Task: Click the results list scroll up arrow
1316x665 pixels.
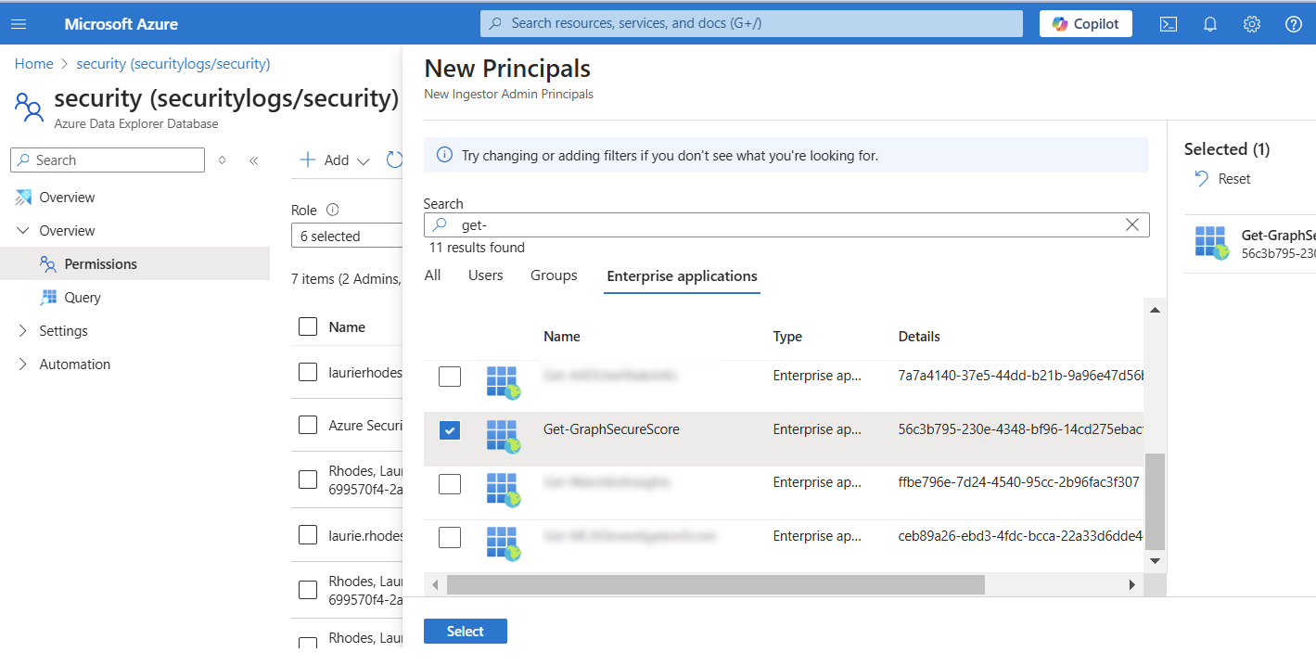Action: click(1155, 311)
